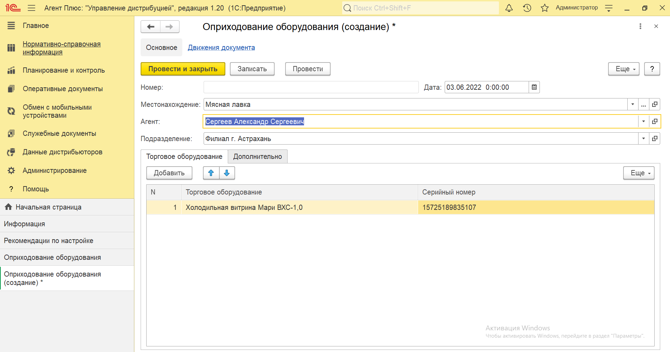Viewport: 670px width, 352px height.
Task: Open the notifications bell icon
Action: pos(509,8)
